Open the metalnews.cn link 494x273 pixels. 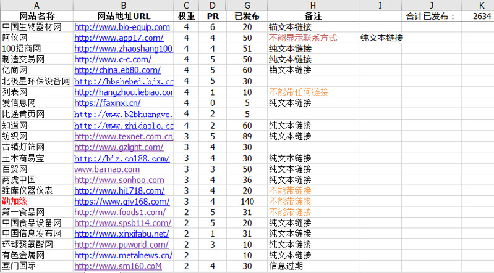123,255
